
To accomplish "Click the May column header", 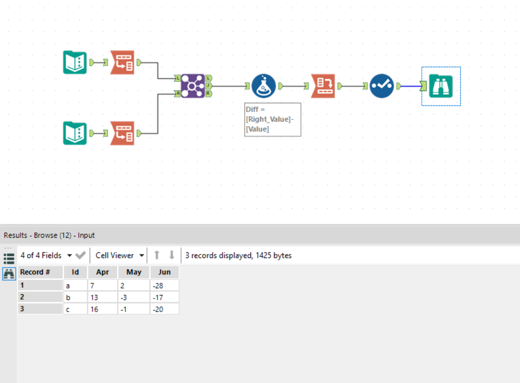I will [134, 272].
